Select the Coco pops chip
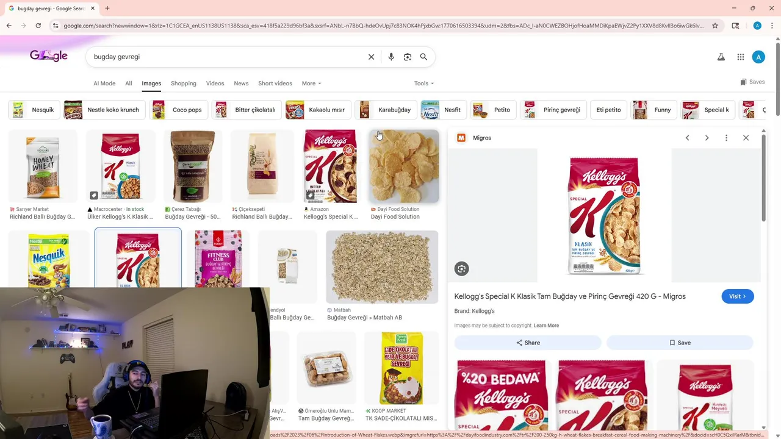 tap(179, 110)
